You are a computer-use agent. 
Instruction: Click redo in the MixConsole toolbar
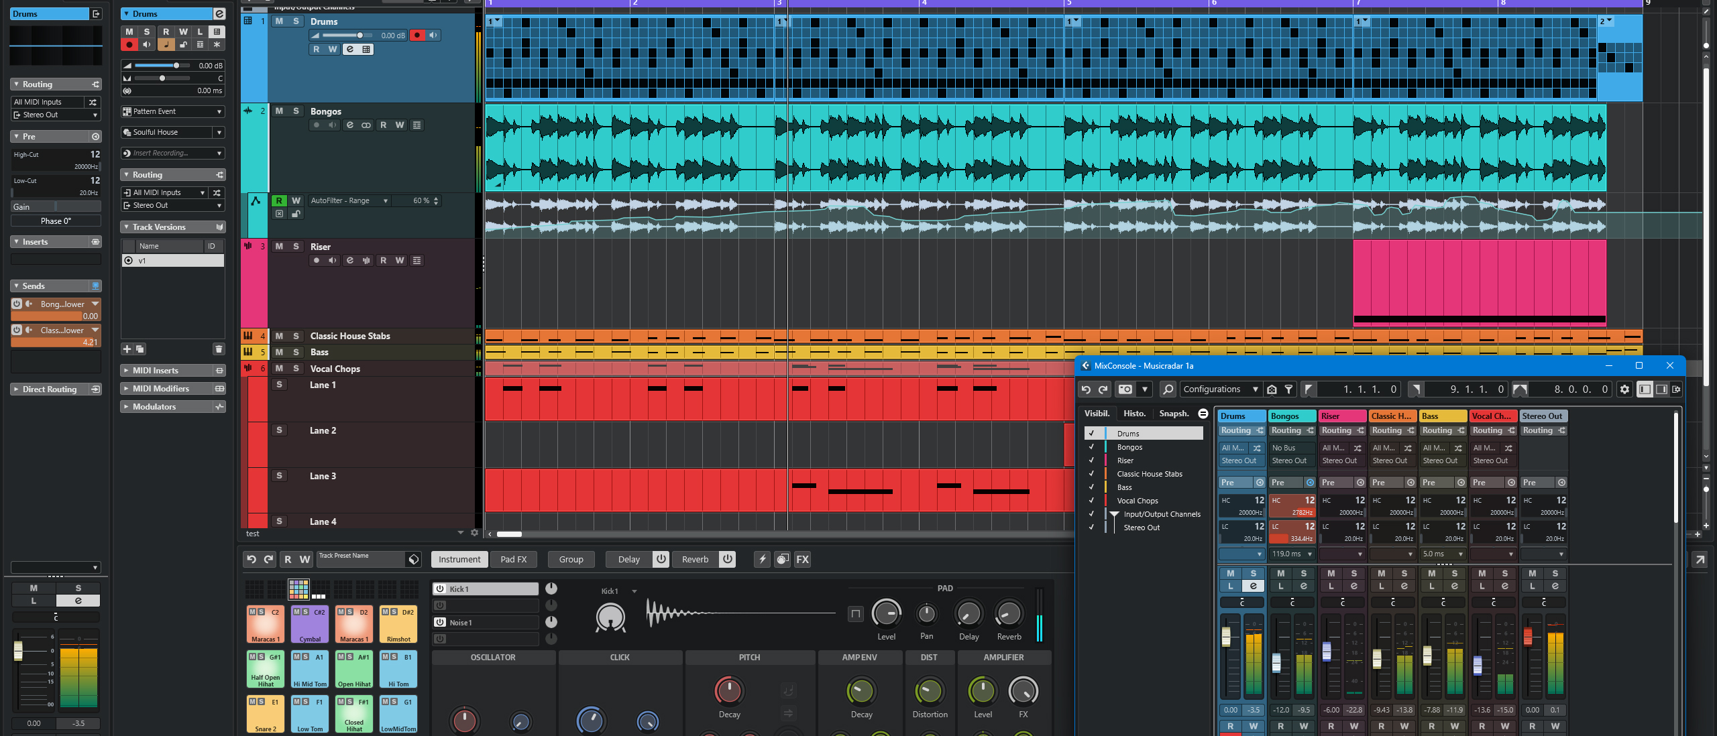(x=1103, y=389)
